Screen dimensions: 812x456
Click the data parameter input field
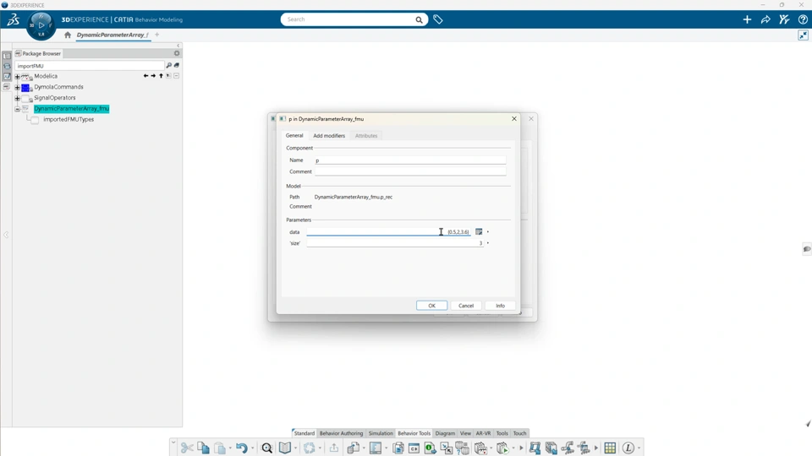388,231
